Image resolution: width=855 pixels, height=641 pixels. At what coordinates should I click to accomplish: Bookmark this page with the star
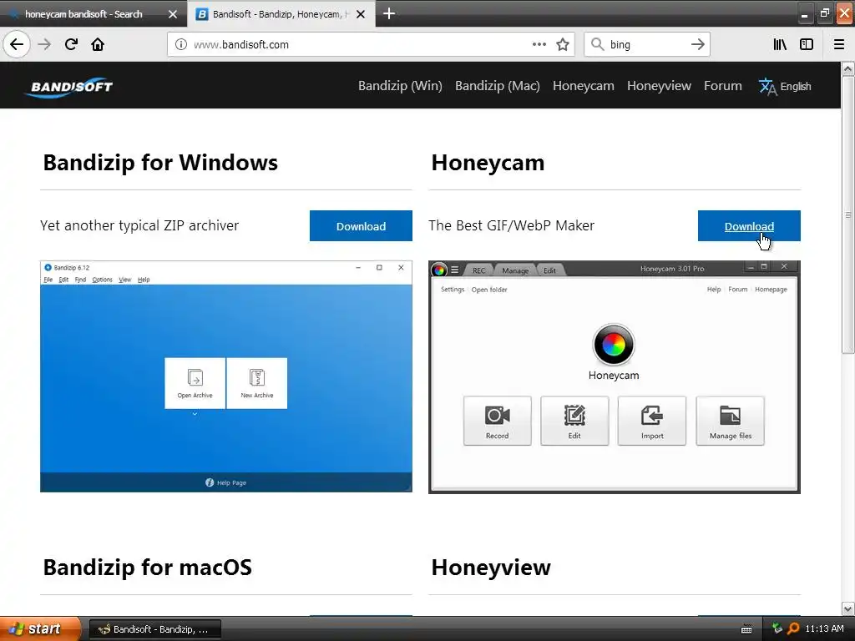[x=563, y=44]
